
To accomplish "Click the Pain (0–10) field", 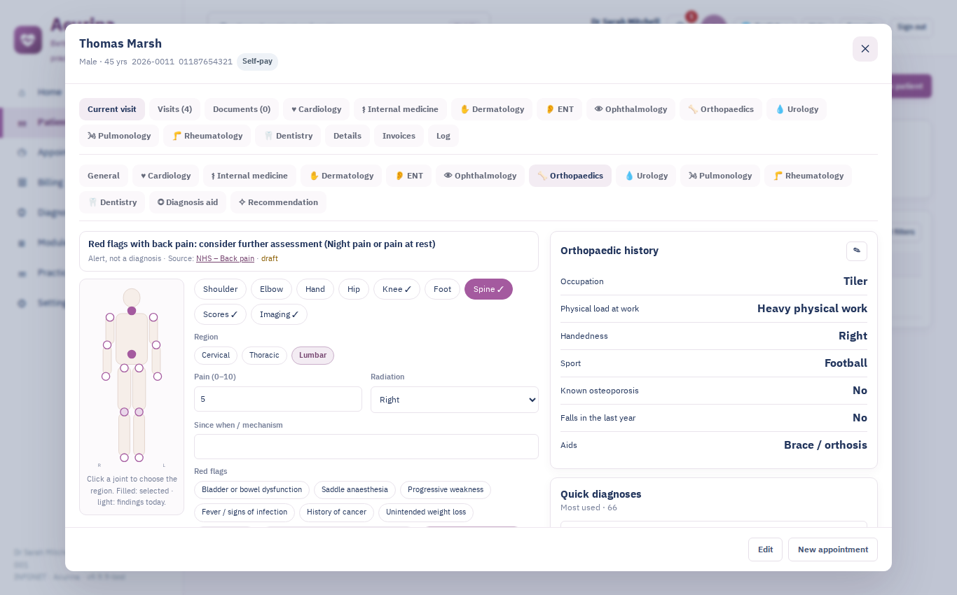I will click(278, 399).
